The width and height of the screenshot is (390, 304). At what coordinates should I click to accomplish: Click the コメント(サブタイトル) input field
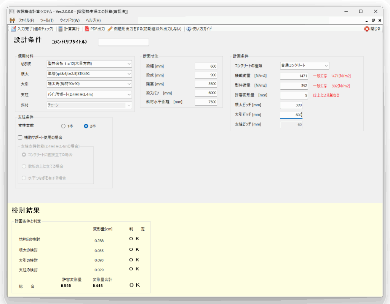(124, 42)
